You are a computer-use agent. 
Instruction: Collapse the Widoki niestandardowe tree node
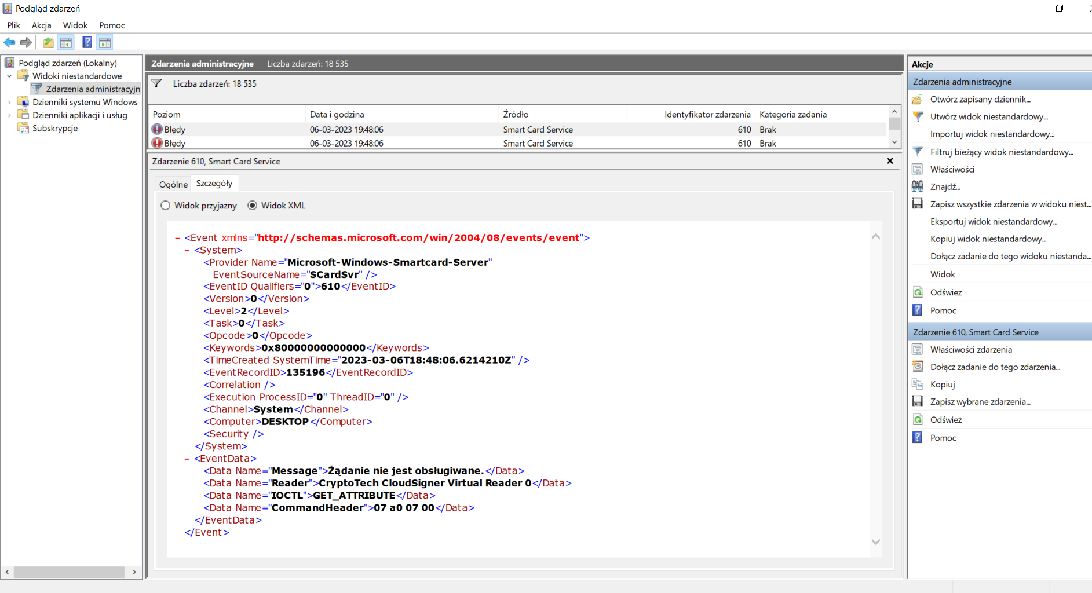9,76
